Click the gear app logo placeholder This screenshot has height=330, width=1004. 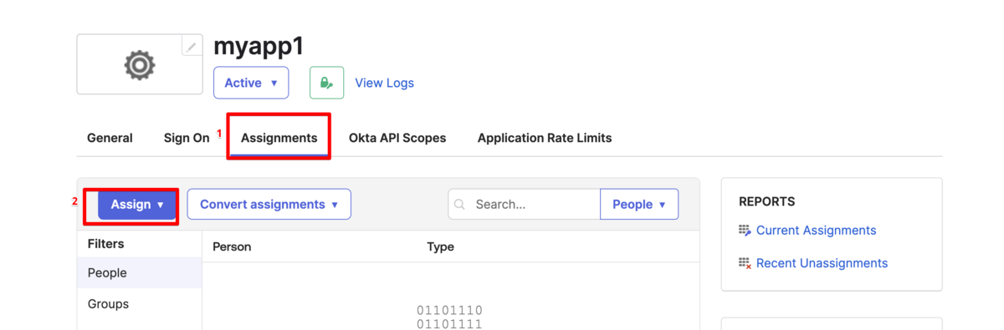point(140,65)
